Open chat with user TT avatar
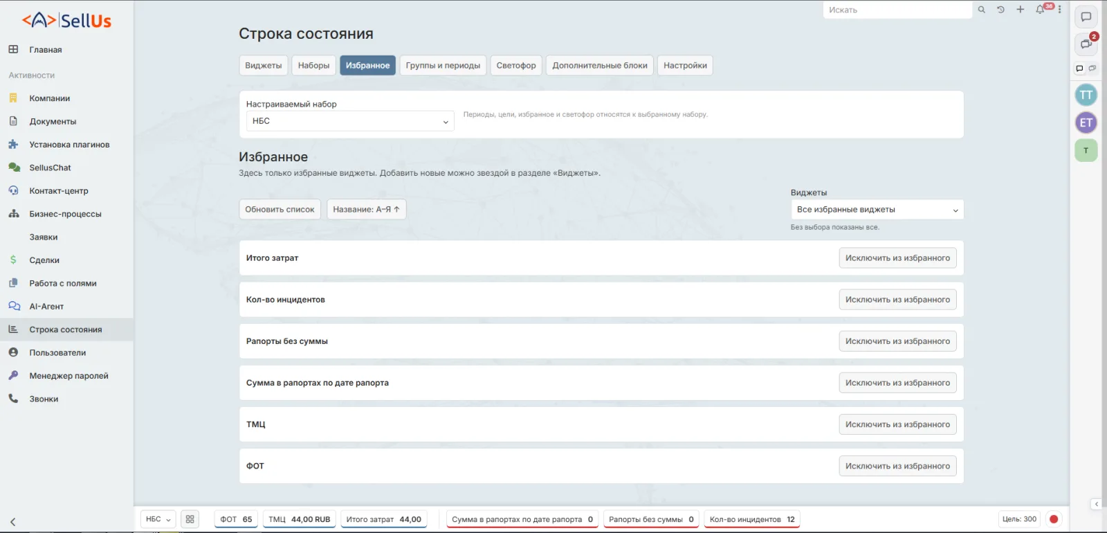This screenshot has height=533, width=1107. coord(1086,95)
